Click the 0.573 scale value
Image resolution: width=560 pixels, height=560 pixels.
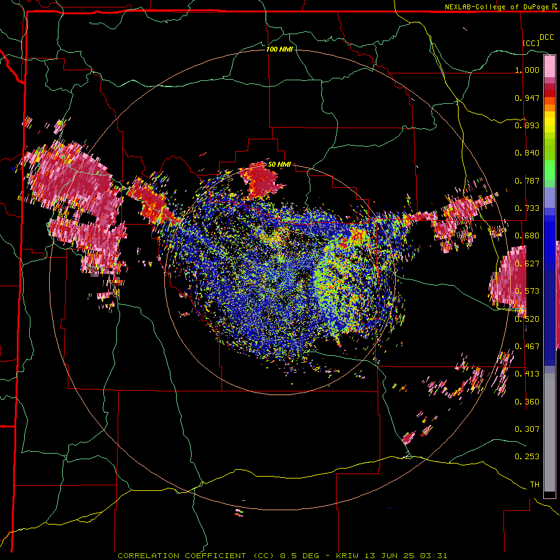pyautogui.click(x=527, y=291)
